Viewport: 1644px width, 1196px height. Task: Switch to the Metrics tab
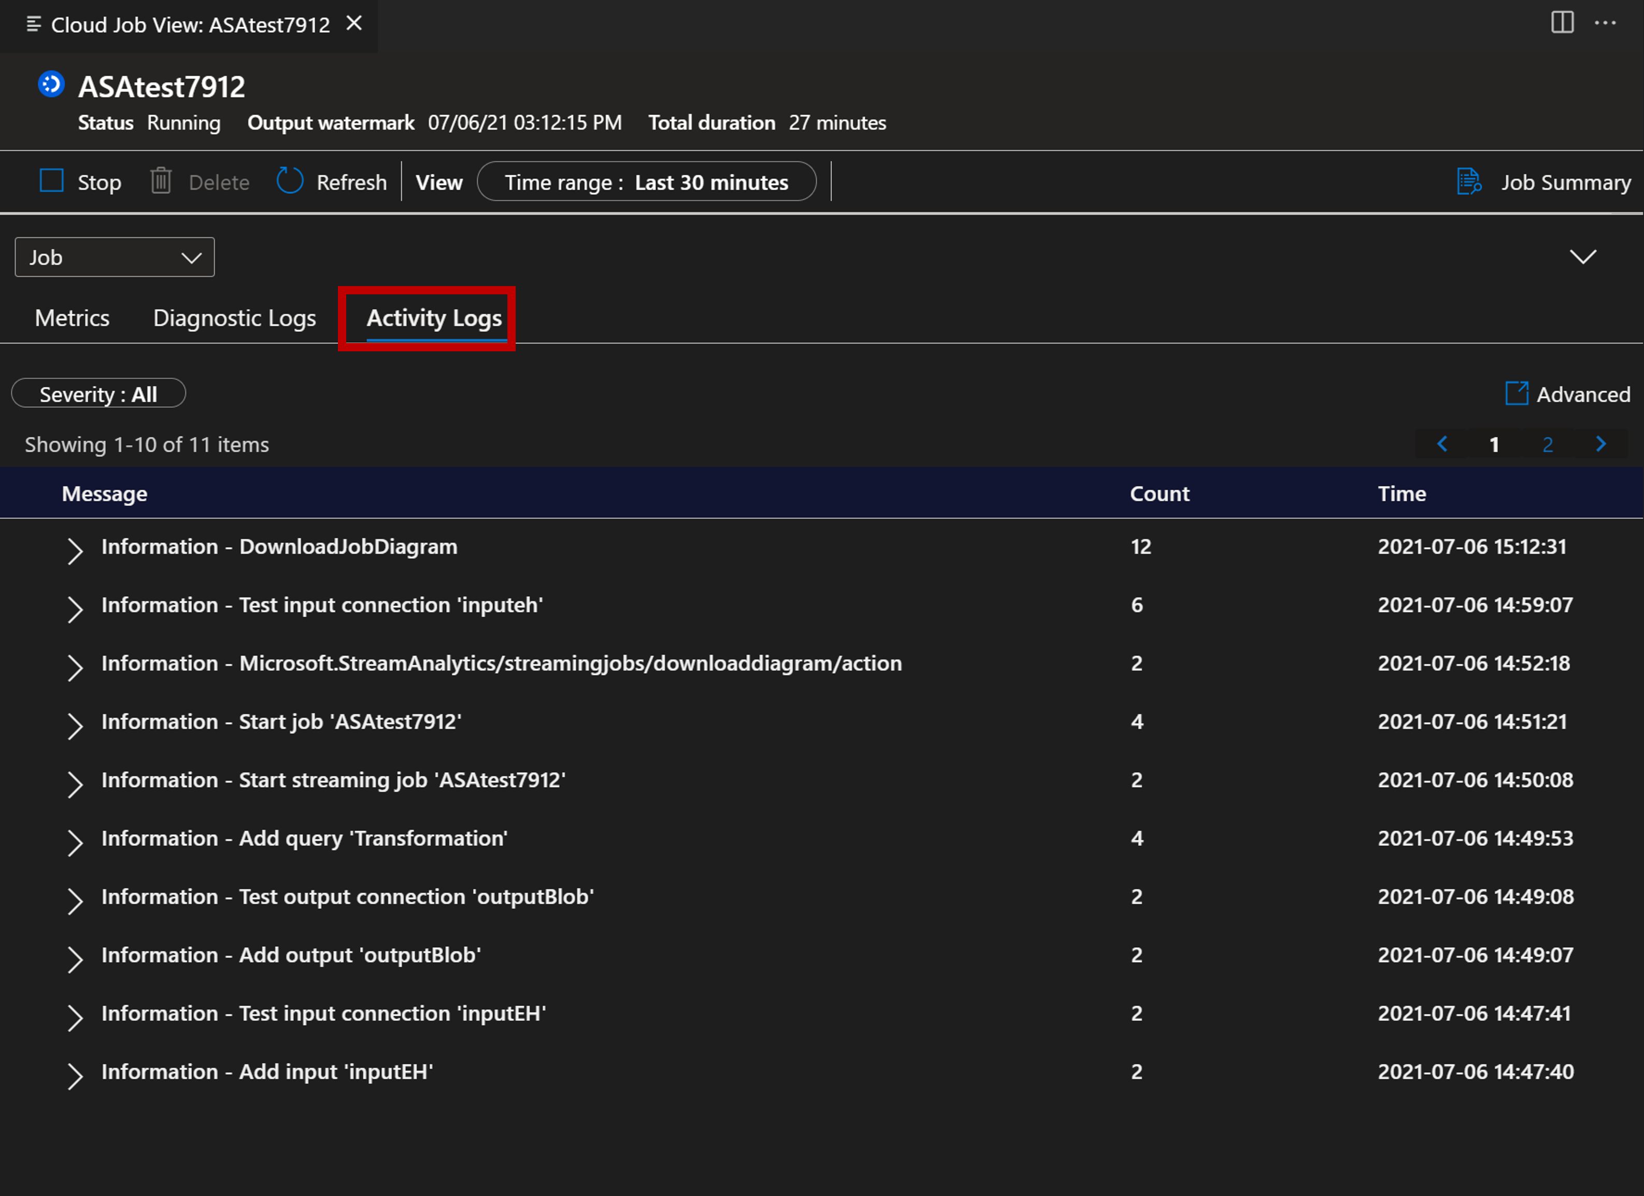coord(73,318)
